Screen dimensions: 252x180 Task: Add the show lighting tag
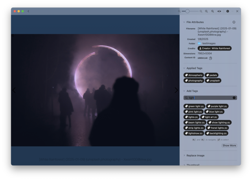[x=219, y=123]
